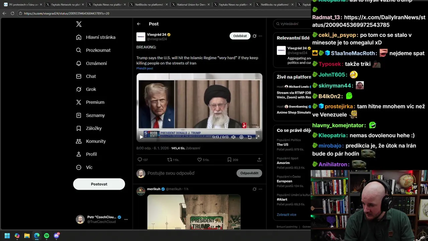
Task: Click the Odebírat button
Action: (240, 36)
